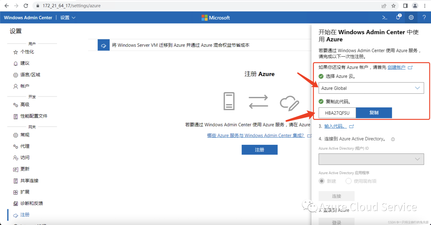Click the 连接 button
The image size is (431, 225).
tap(336, 196)
